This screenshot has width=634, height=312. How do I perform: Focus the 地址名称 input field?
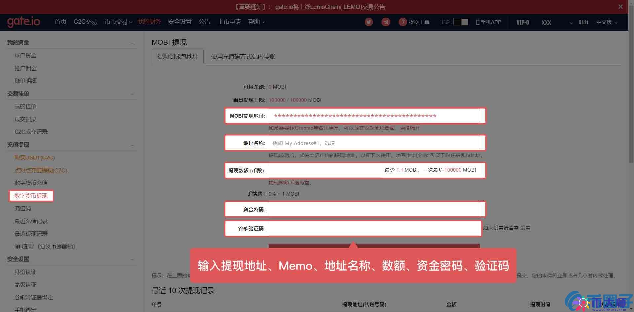tap(374, 143)
